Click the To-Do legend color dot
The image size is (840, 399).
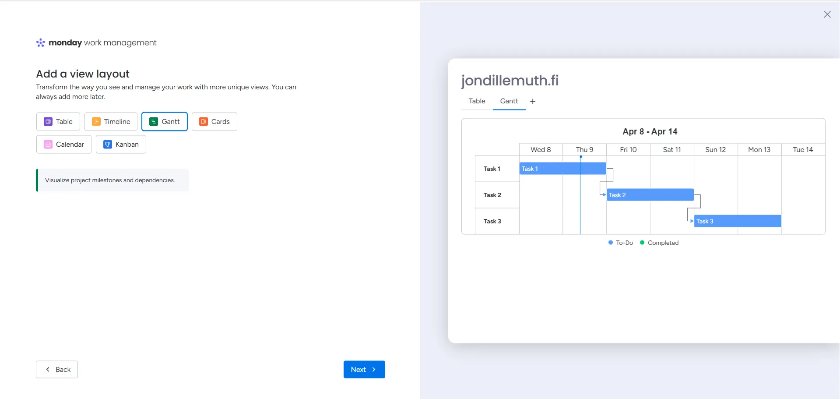[611, 243]
